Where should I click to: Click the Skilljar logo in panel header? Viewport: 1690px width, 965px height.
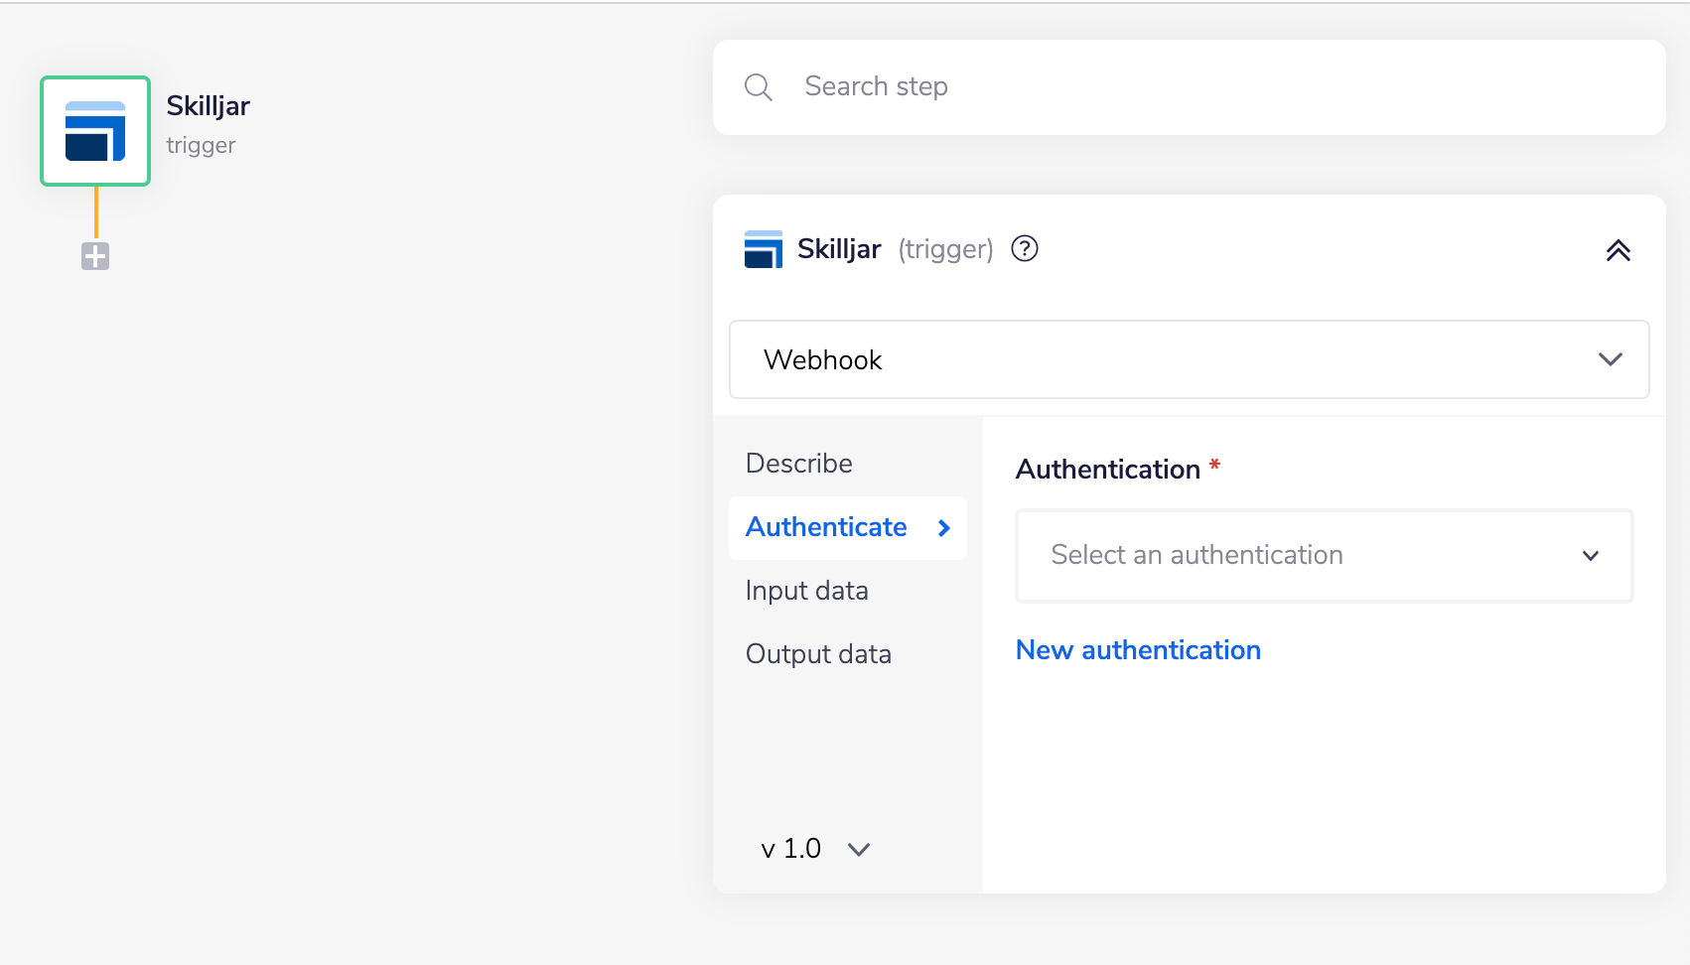764,249
